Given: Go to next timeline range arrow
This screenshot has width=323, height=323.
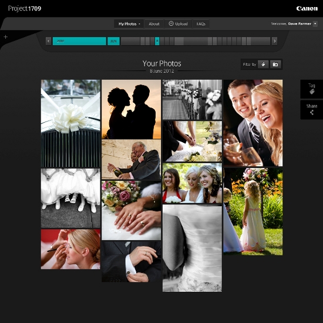Looking at the screenshot, I should 274,41.
